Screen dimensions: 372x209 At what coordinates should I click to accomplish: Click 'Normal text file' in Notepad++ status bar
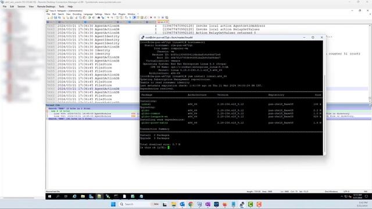click(x=53, y=192)
